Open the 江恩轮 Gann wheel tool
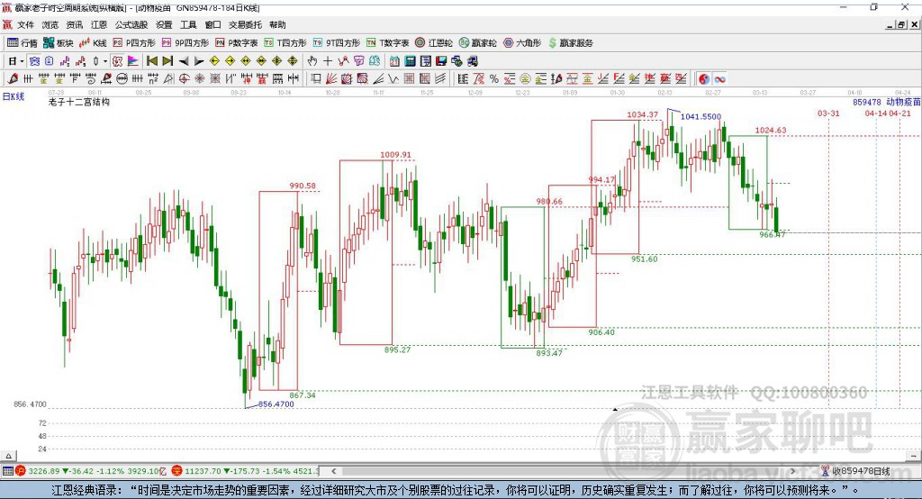Viewport: 922px width, 499px height. [434, 43]
